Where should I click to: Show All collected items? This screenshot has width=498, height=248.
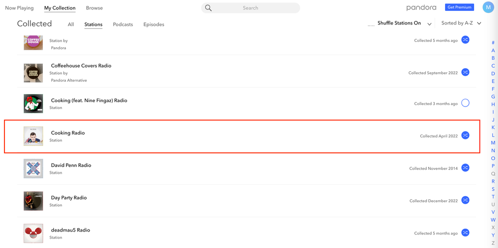click(x=71, y=24)
